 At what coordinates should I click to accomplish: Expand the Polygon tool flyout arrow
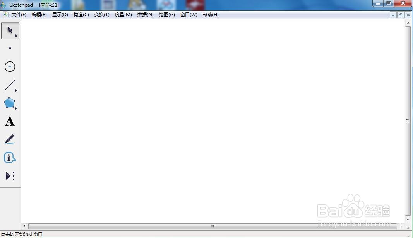coord(16,108)
